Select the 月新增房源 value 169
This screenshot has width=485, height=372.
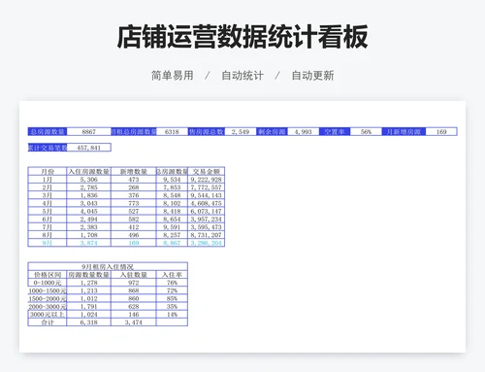(x=441, y=132)
